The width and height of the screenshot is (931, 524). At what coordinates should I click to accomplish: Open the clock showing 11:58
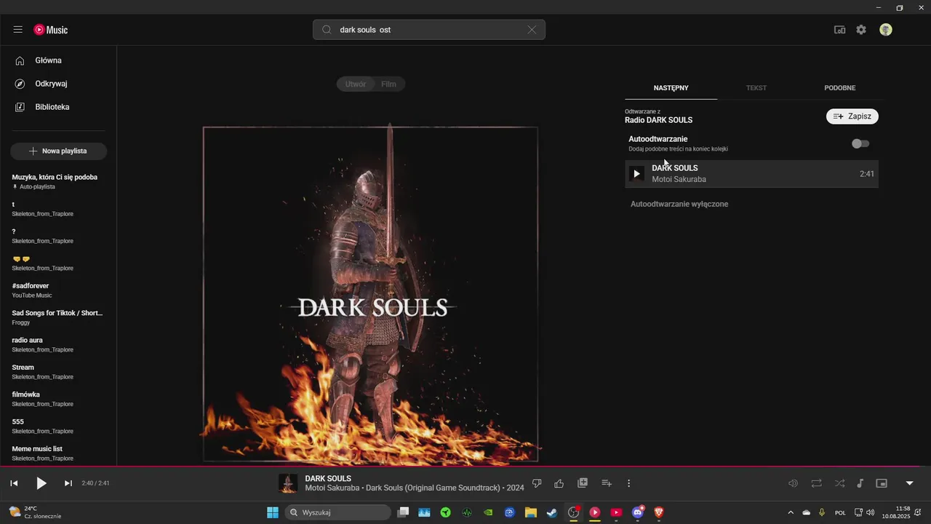click(896, 512)
